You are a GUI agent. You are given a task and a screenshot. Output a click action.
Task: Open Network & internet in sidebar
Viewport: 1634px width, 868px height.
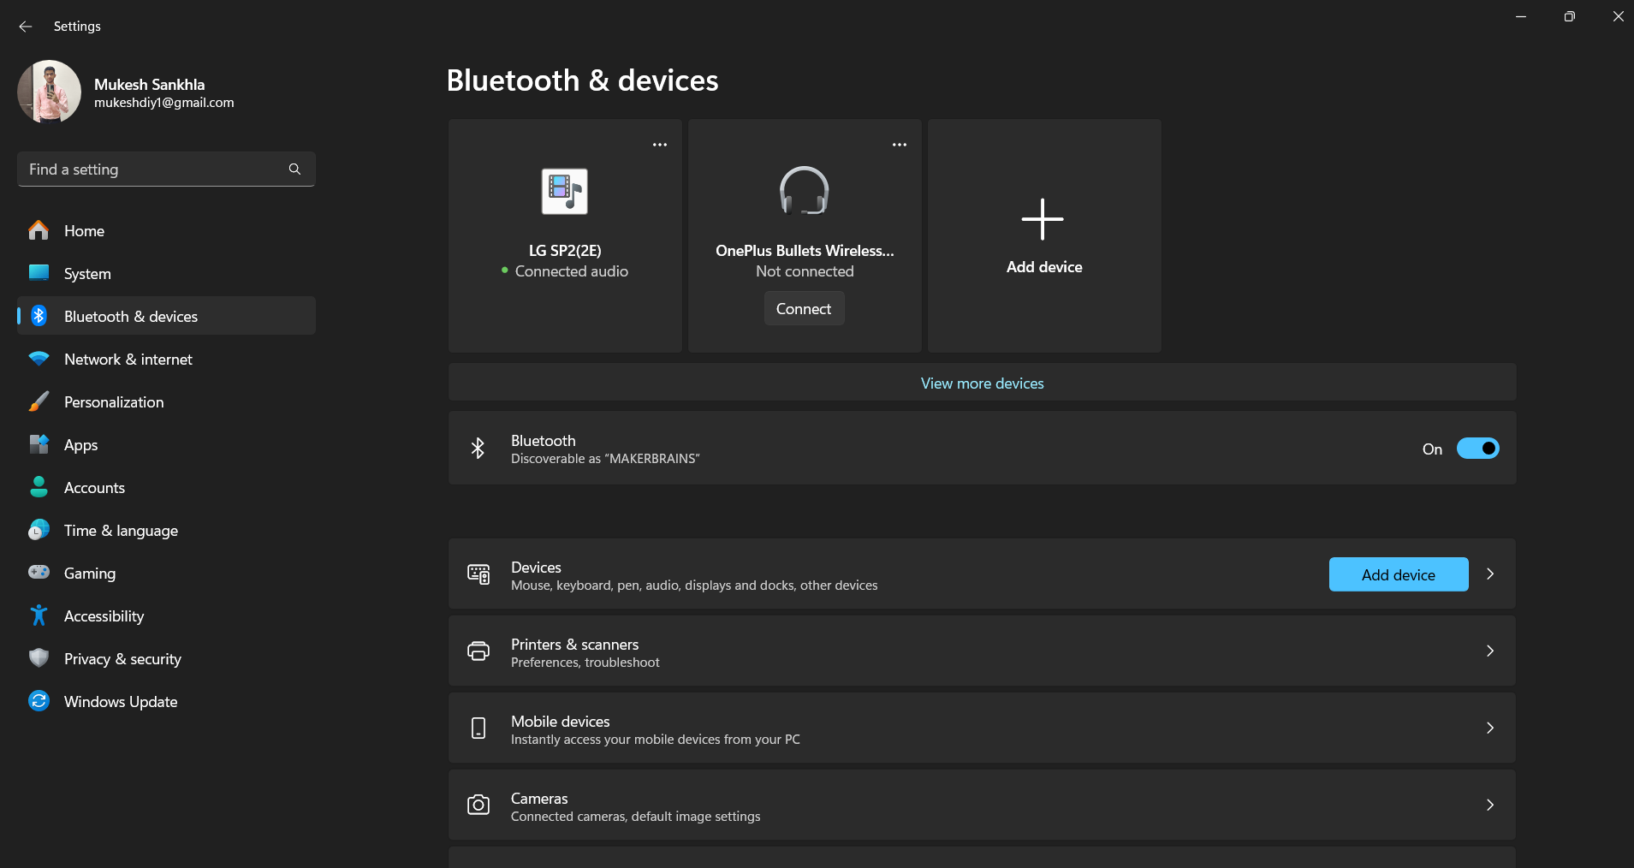[x=128, y=360]
